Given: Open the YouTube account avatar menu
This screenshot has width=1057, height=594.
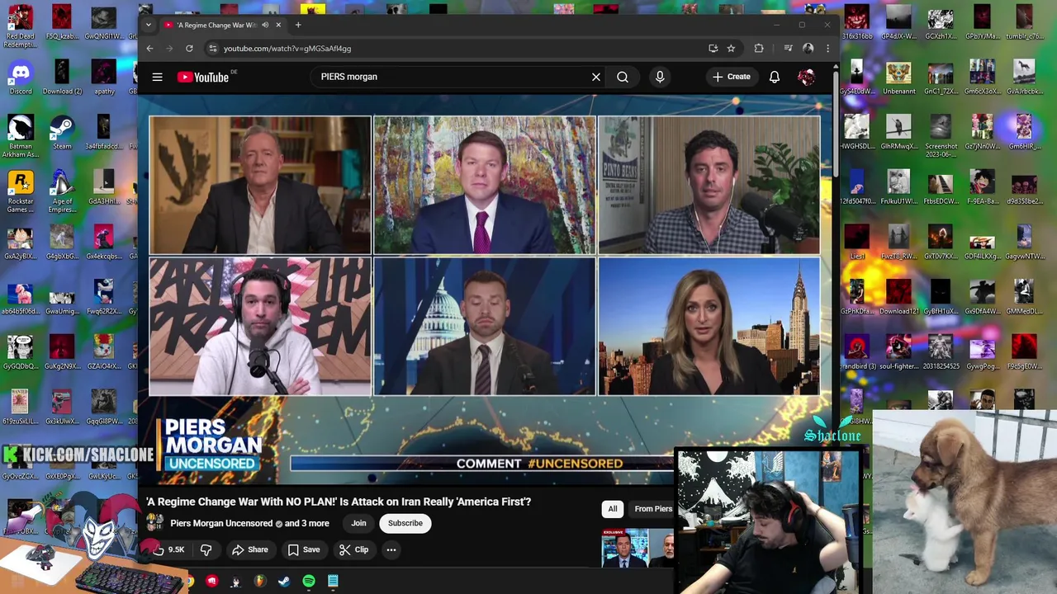Looking at the screenshot, I should pyautogui.click(x=807, y=77).
